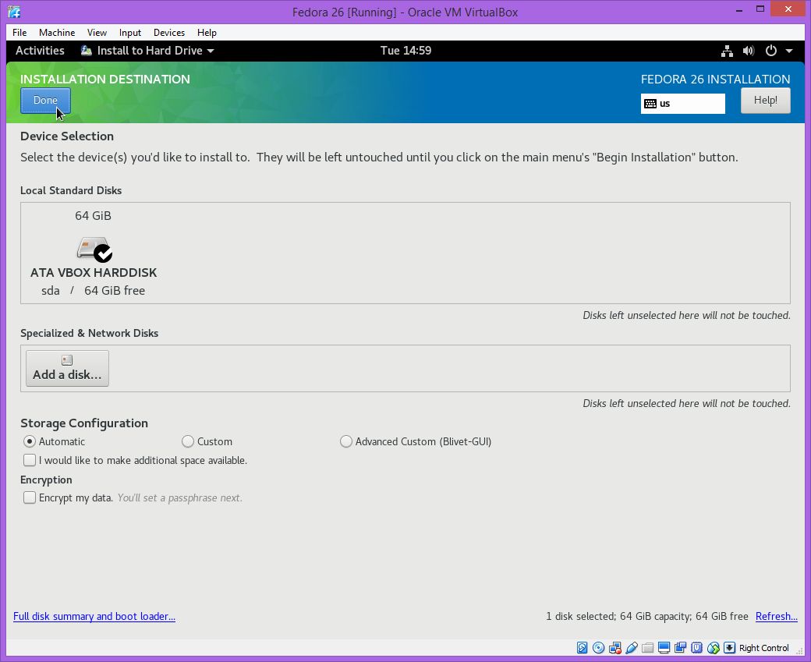Image resolution: width=811 pixels, height=662 pixels.
Task: Minimize the VirtualBox window
Action: coord(739,10)
